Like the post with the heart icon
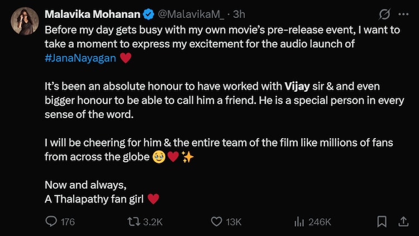This screenshot has height=236, width=419. [x=217, y=221]
